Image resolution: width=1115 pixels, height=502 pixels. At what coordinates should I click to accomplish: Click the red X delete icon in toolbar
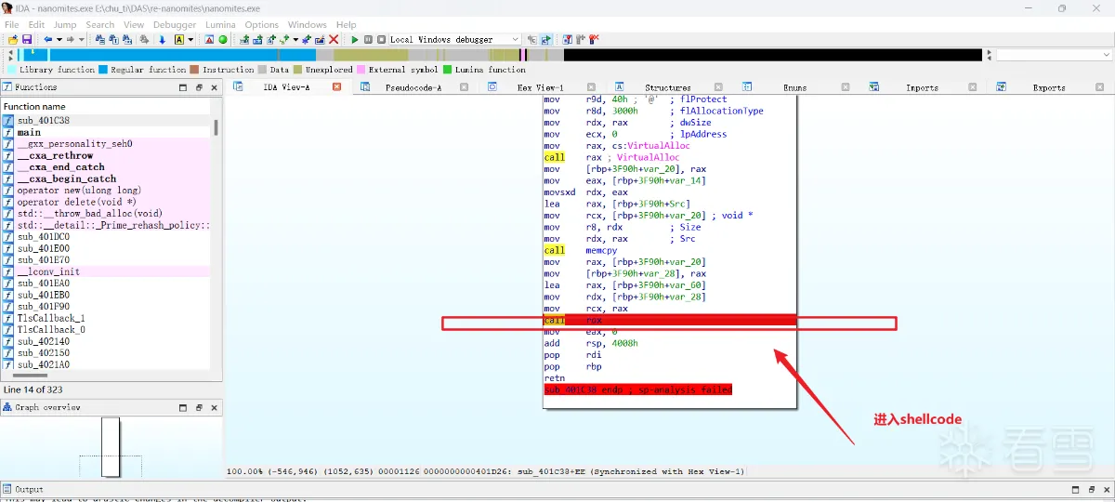coord(332,40)
